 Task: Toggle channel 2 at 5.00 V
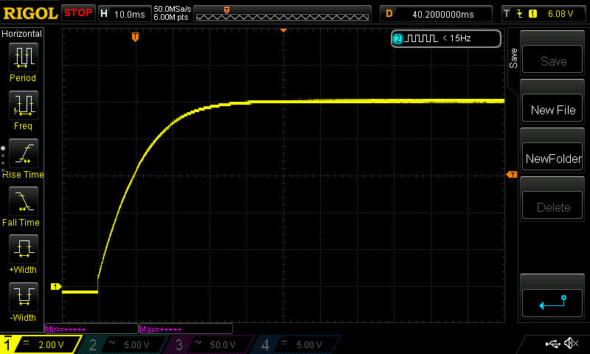click(124, 344)
